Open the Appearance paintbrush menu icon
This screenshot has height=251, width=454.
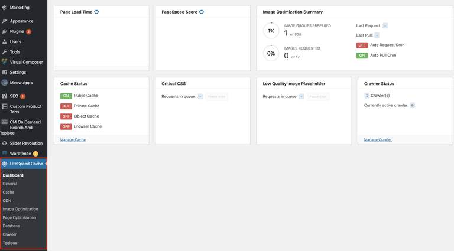4,21
